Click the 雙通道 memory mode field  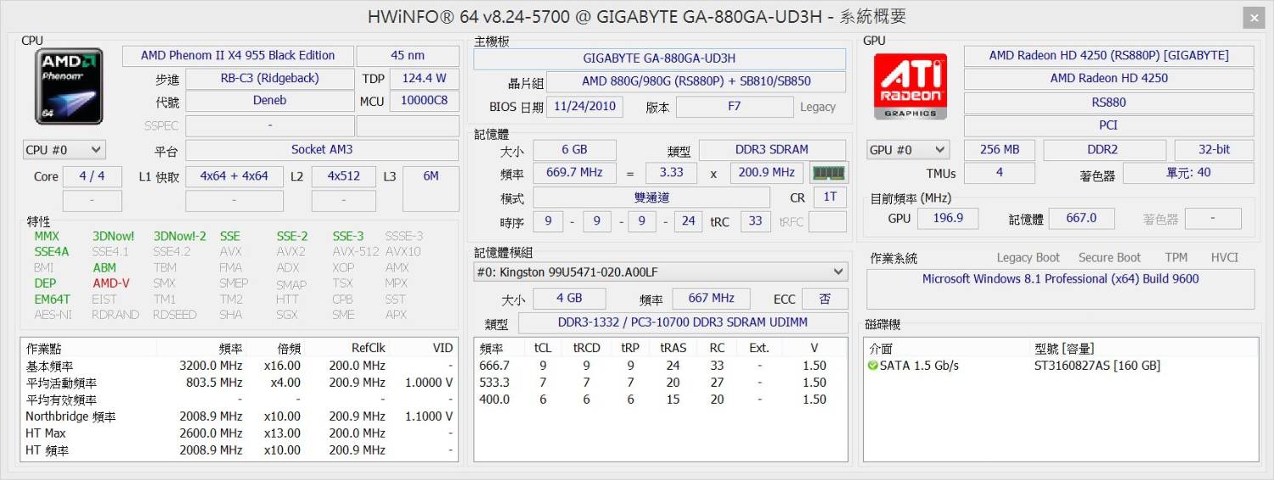tap(651, 198)
